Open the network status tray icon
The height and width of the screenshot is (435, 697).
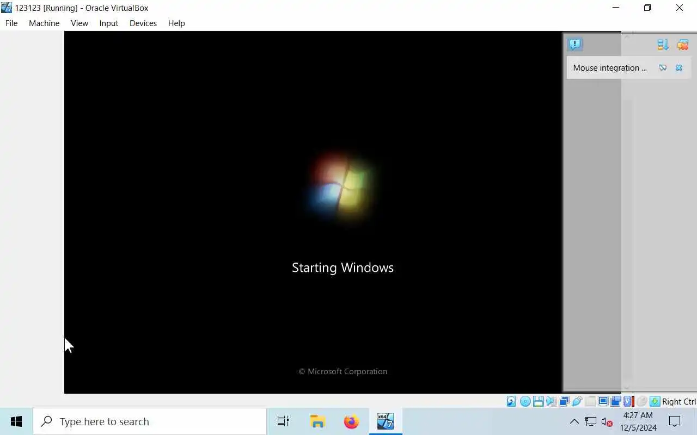pyautogui.click(x=591, y=421)
